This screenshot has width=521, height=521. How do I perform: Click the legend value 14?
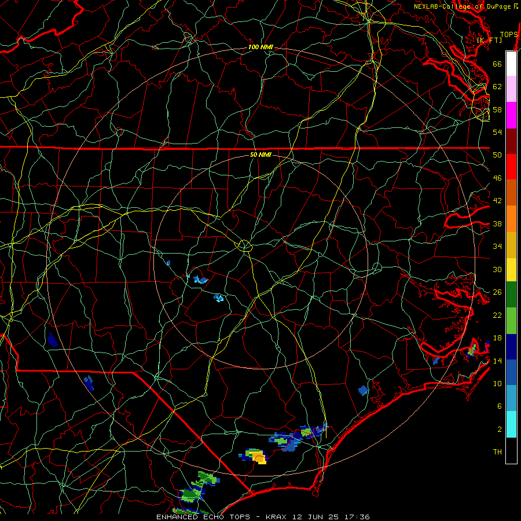point(497,361)
